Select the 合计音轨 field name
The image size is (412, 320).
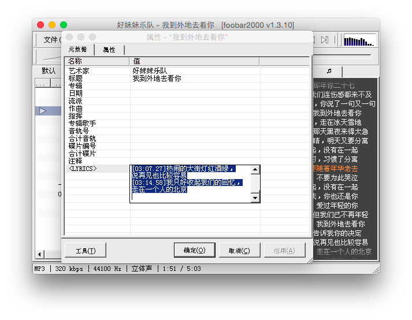tap(82, 139)
